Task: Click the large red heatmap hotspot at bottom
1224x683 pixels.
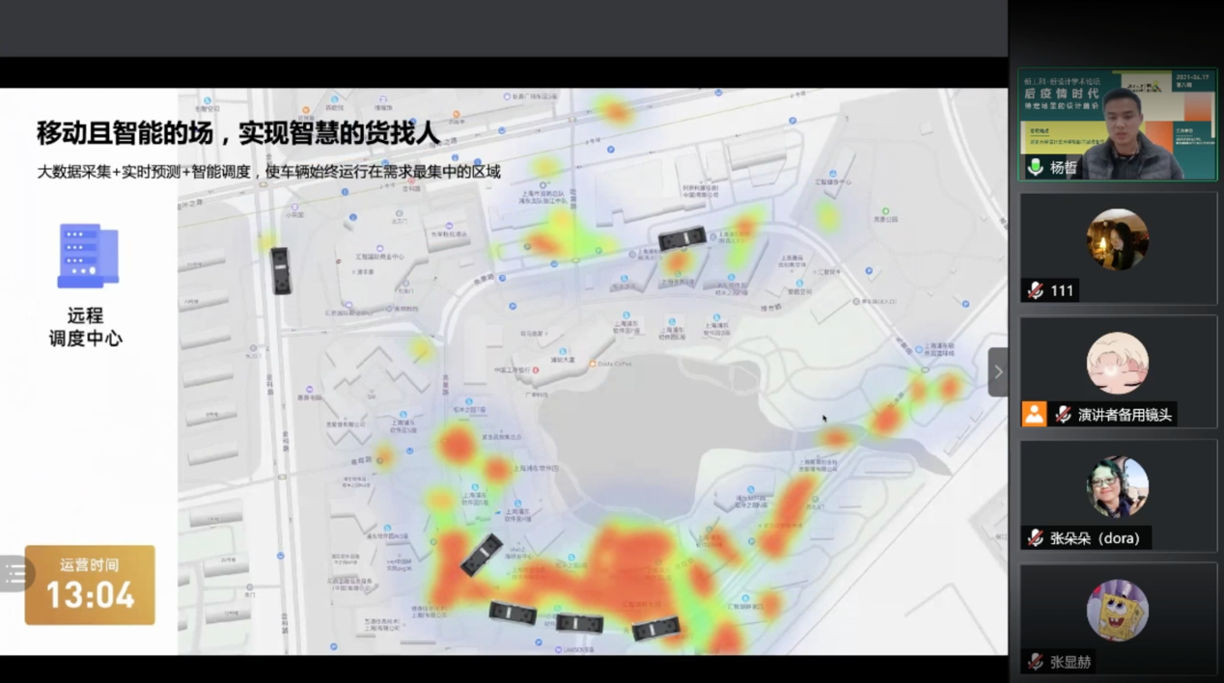Action: (618, 569)
